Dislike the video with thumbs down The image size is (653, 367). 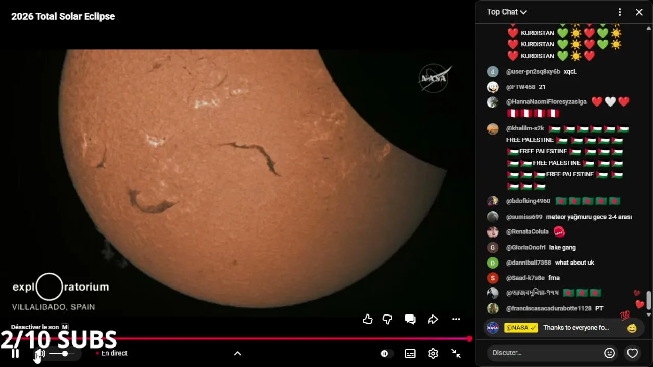[388, 319]
